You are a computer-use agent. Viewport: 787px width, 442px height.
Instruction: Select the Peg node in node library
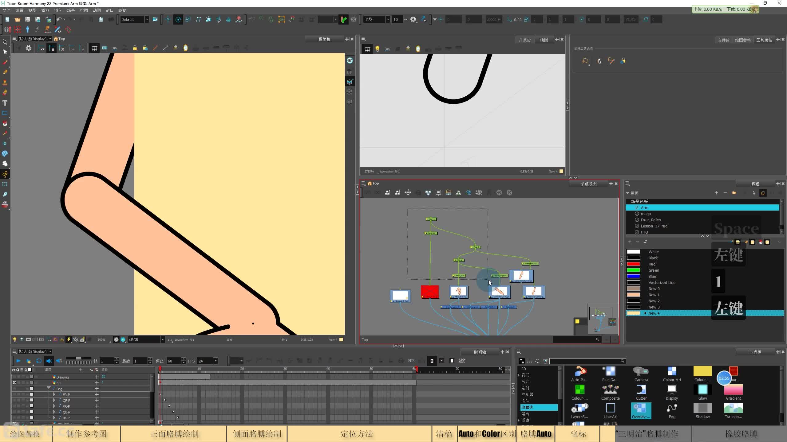[x=672, y=411]
